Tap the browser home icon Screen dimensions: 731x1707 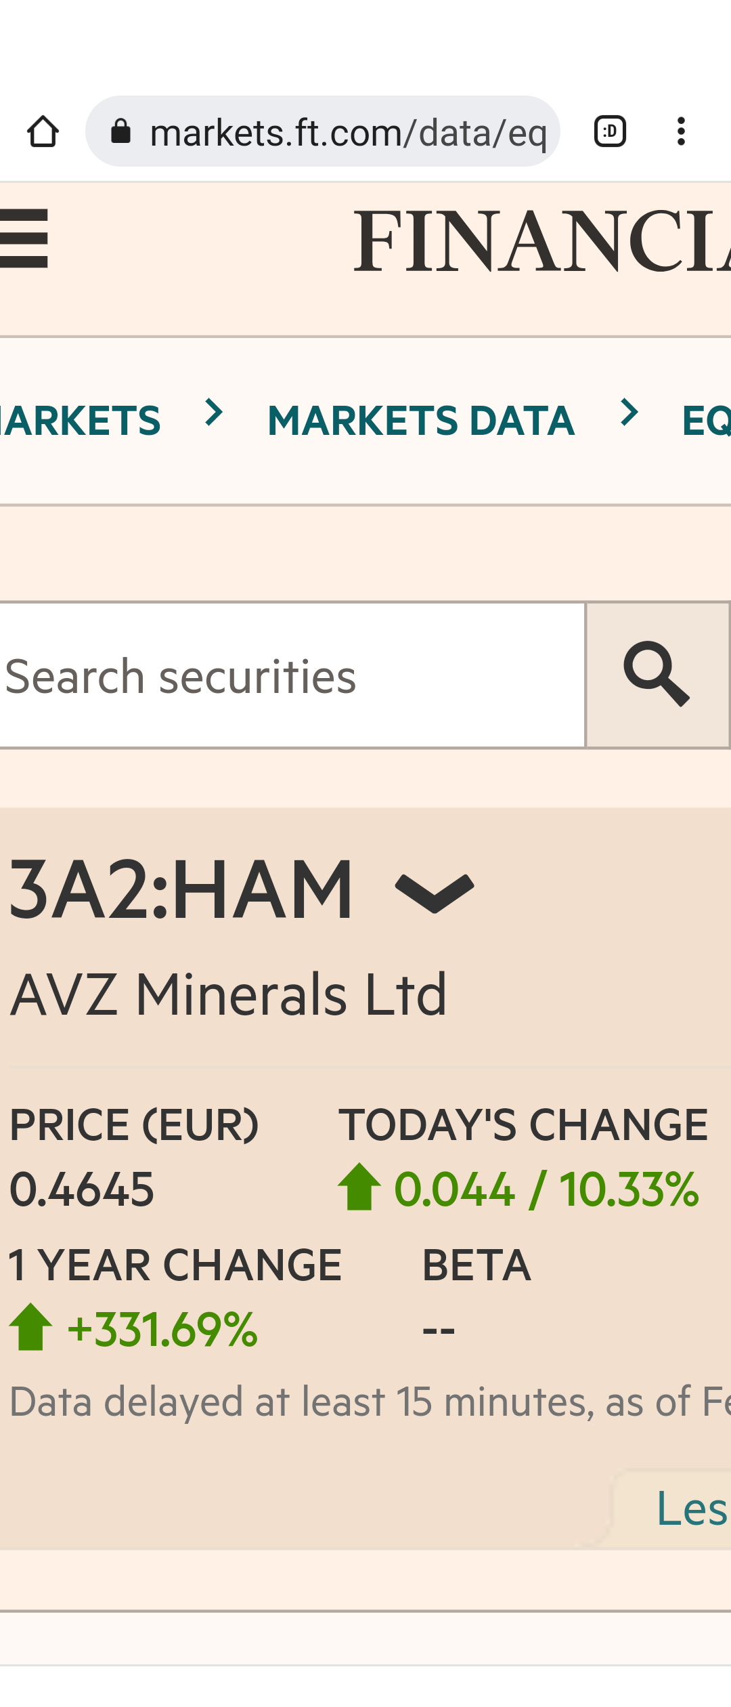point(43,131)
